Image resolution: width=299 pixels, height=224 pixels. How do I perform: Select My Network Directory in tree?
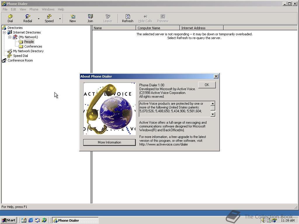28,51
